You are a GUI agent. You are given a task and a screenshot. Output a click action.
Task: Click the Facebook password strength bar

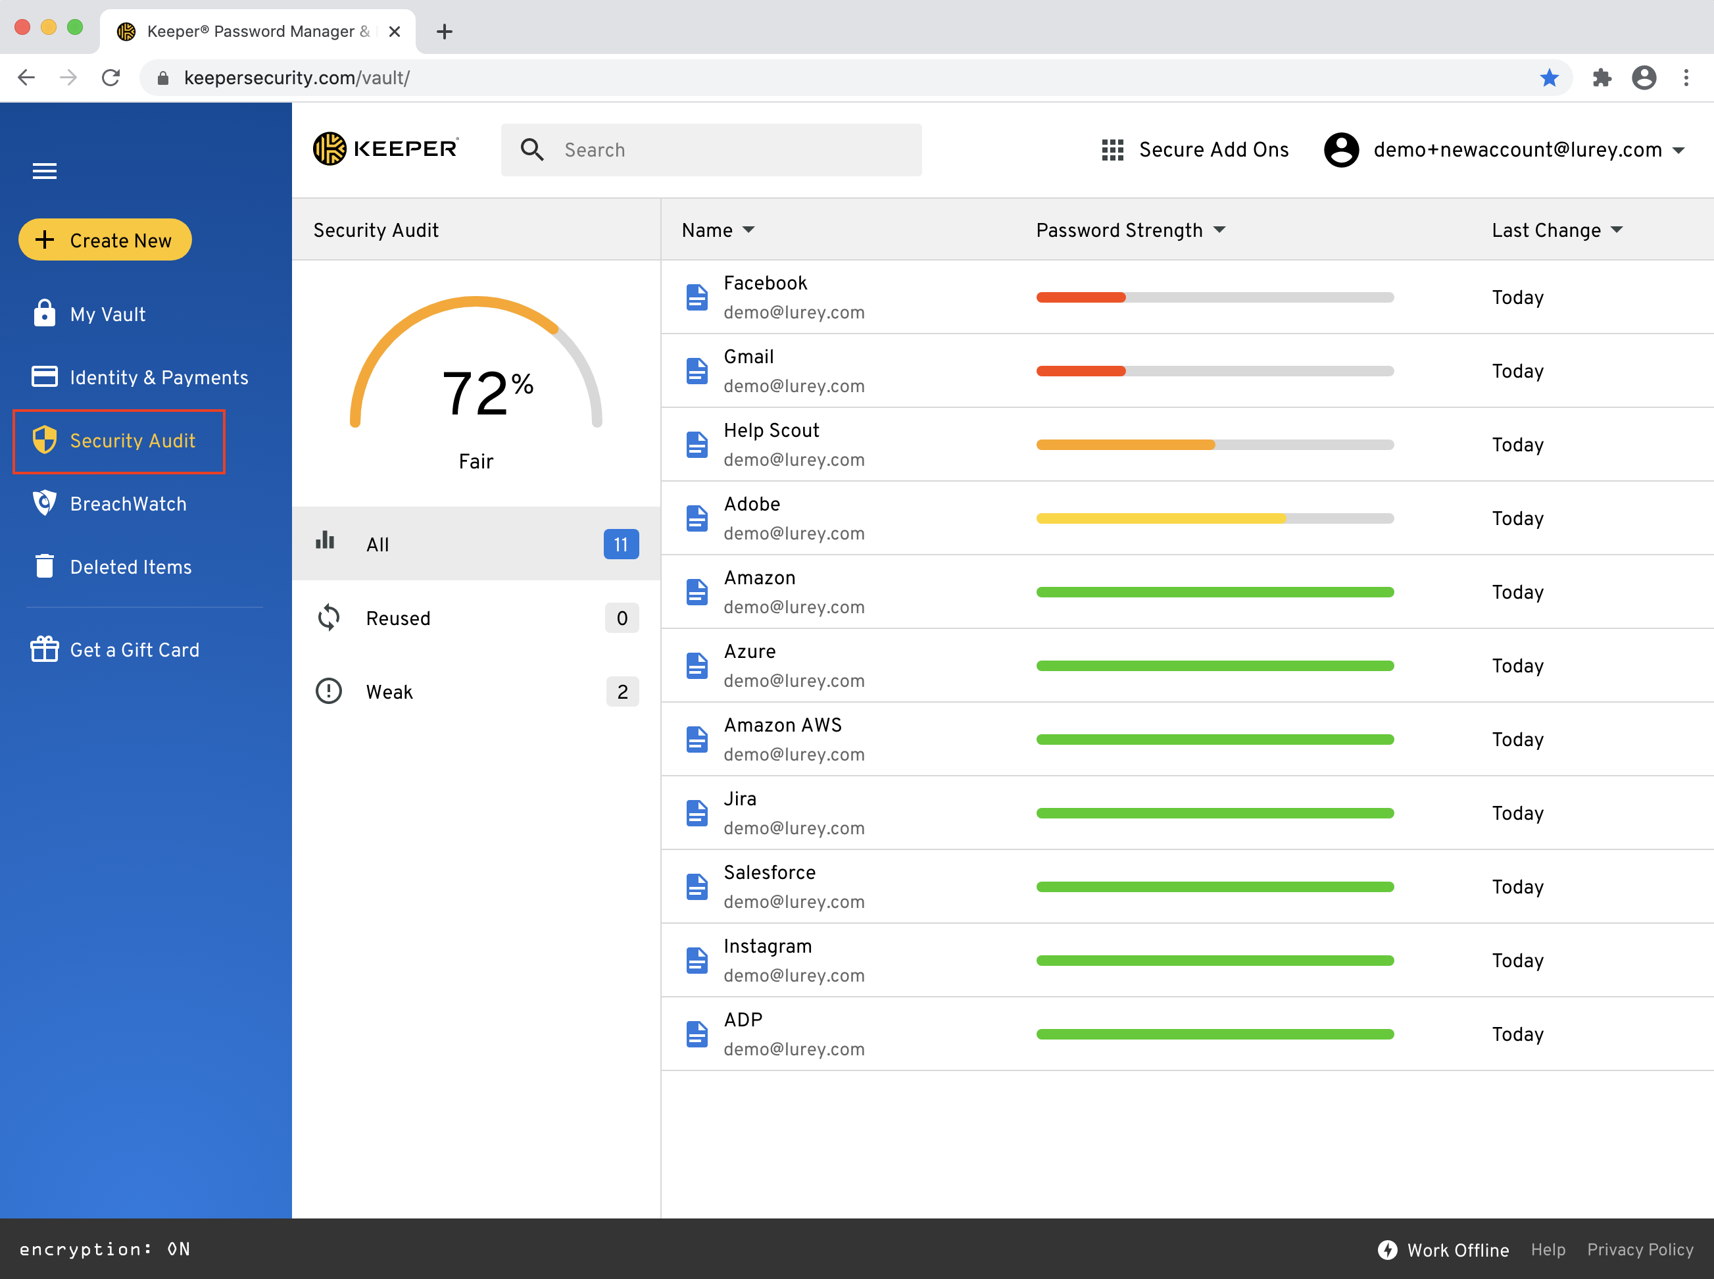pos(1215,297)
